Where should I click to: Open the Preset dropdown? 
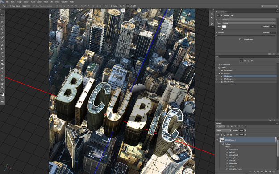click(x=249, y=20)
